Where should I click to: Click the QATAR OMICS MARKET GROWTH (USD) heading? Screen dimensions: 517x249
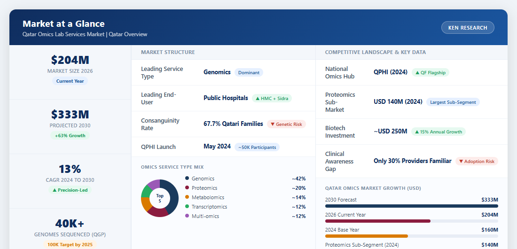tap(373, 188)
